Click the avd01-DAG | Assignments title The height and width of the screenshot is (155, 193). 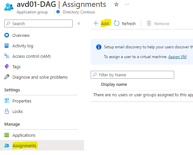[x=61, y=5]
